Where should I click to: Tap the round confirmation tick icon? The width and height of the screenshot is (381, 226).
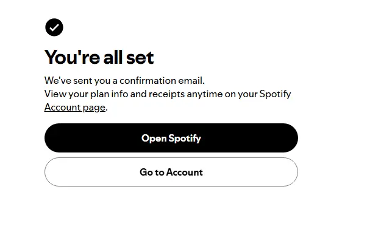point(54,27)
